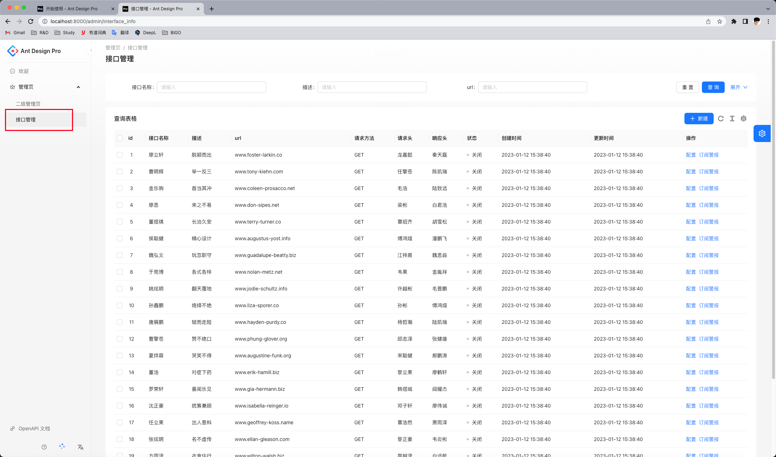Viewport: 776px width, 457px height.
Task: Toggle the select-all checkbox in table header
Action: pos(120,138)
